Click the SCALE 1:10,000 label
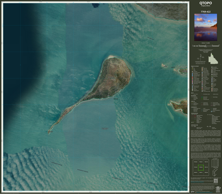Viewport: 222px width, 194px height. click(206, 43)
